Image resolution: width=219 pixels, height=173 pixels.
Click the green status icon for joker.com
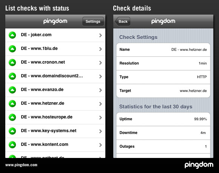click(x=12, y=35)
